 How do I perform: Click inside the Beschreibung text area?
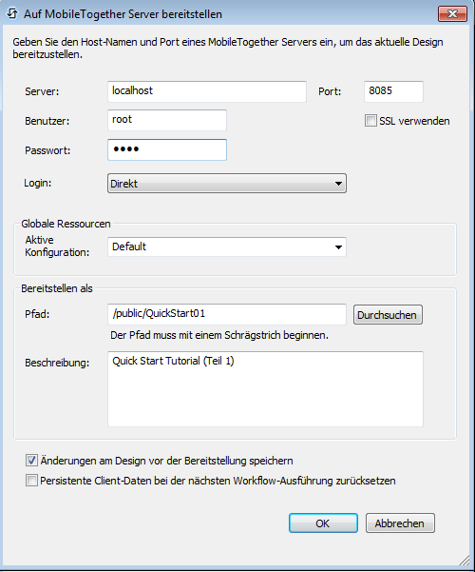click(265, 389)
